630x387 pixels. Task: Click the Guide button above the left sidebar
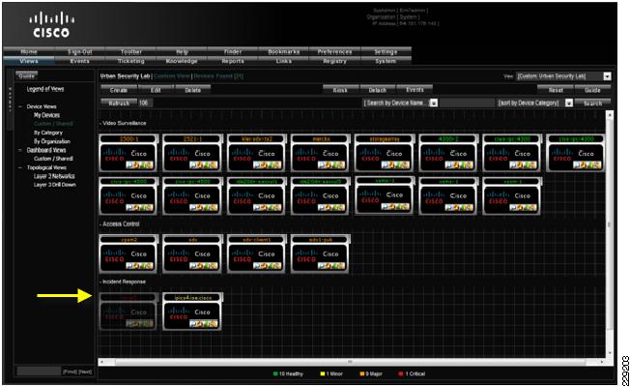point(26,75)
